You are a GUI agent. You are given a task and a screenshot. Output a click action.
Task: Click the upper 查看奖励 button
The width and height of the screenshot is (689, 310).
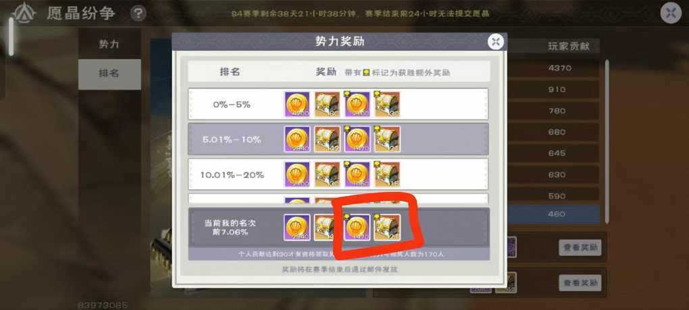coord(580,248)
